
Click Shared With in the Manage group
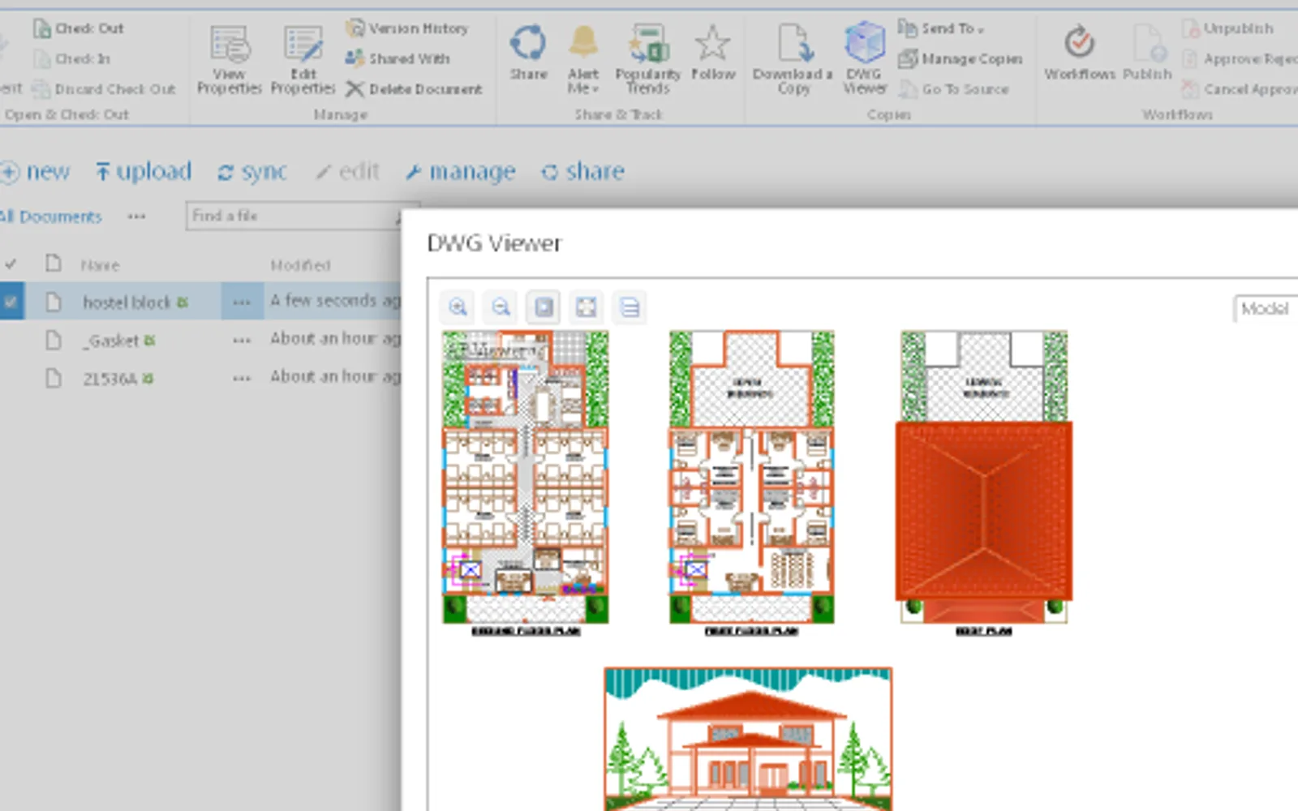tap(398, 58)
